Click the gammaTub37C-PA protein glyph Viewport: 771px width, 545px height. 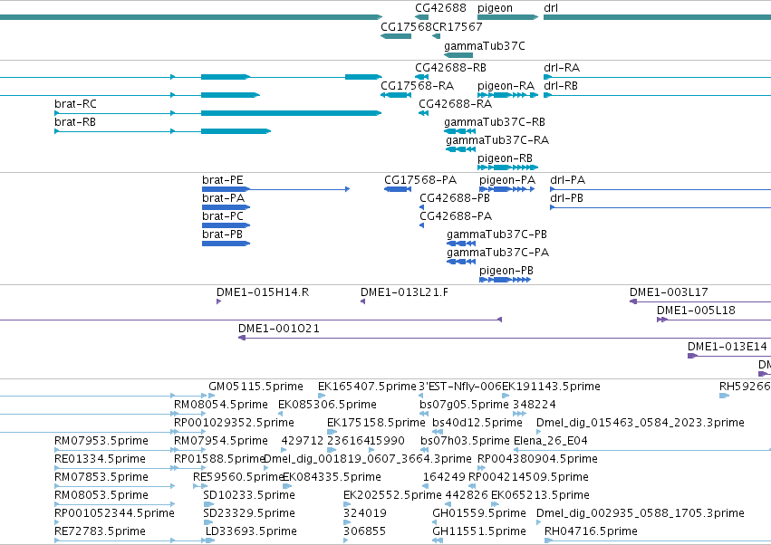461,262
